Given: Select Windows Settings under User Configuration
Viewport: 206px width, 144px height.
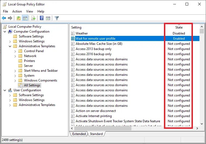Looking at the screenshot, I should [32, 100].
